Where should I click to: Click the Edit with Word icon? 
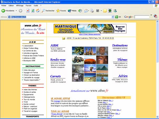(x=98, y=11)
